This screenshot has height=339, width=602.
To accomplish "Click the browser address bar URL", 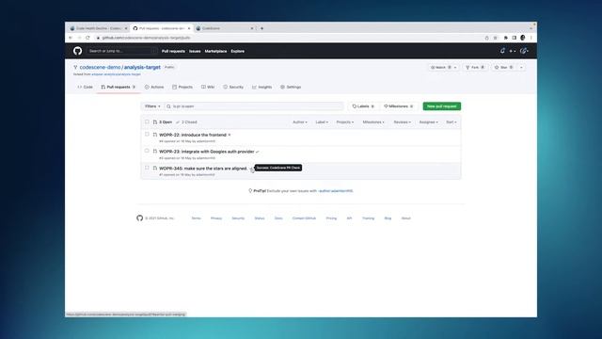I will coord(146,38).
